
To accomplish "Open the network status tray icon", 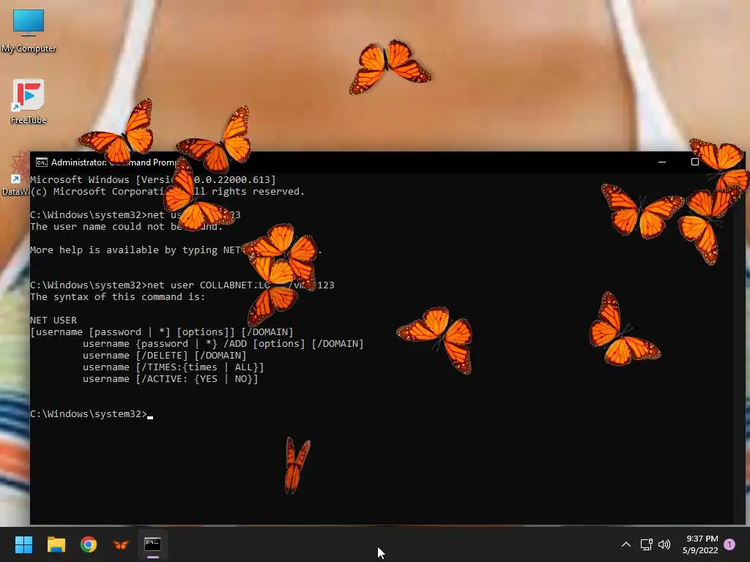I will click(646, 544).
